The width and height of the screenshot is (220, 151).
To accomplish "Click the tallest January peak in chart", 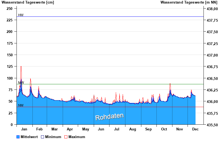I will point(21,67).
